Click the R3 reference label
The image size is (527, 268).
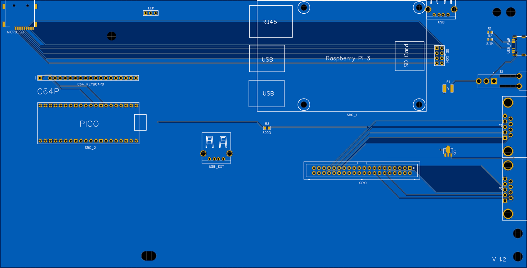click(267, 124)
